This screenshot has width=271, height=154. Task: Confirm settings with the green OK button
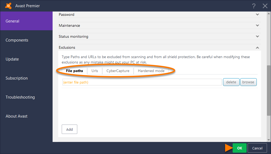point(239,148)
